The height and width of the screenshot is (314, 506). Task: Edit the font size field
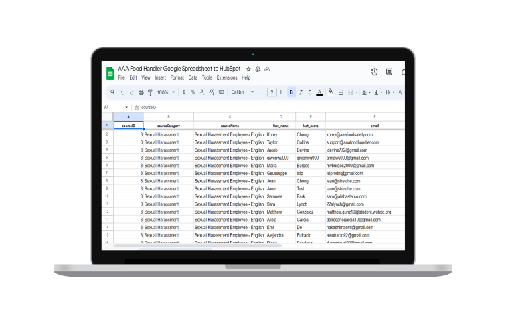272,92
